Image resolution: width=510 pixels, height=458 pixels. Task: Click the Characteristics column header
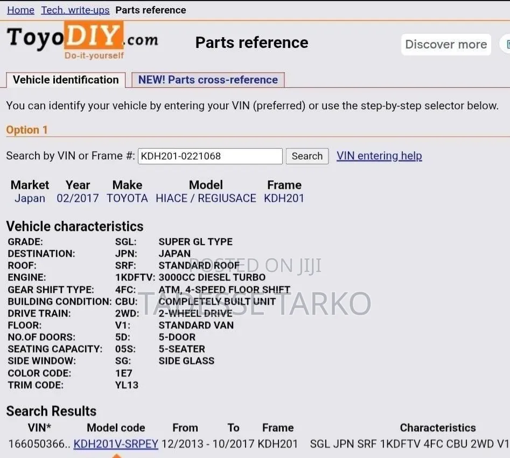pyautogui.click(x=438, y=428)
